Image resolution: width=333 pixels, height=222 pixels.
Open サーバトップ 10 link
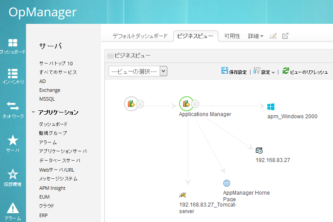point(56,63)
